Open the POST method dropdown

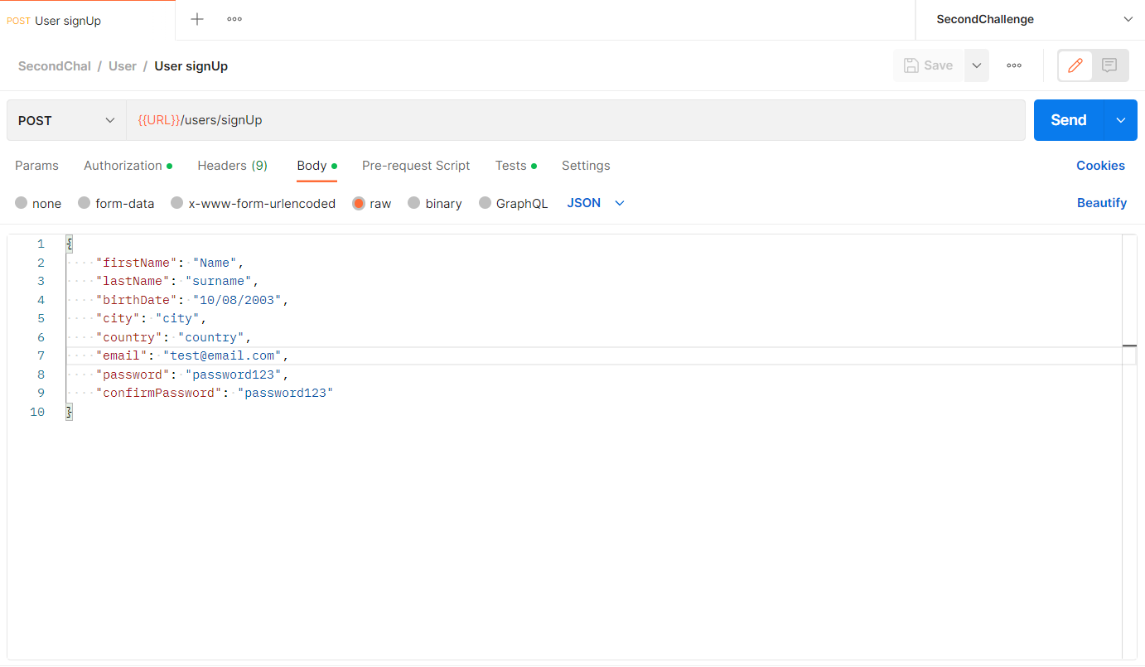[x=65, y=119]
